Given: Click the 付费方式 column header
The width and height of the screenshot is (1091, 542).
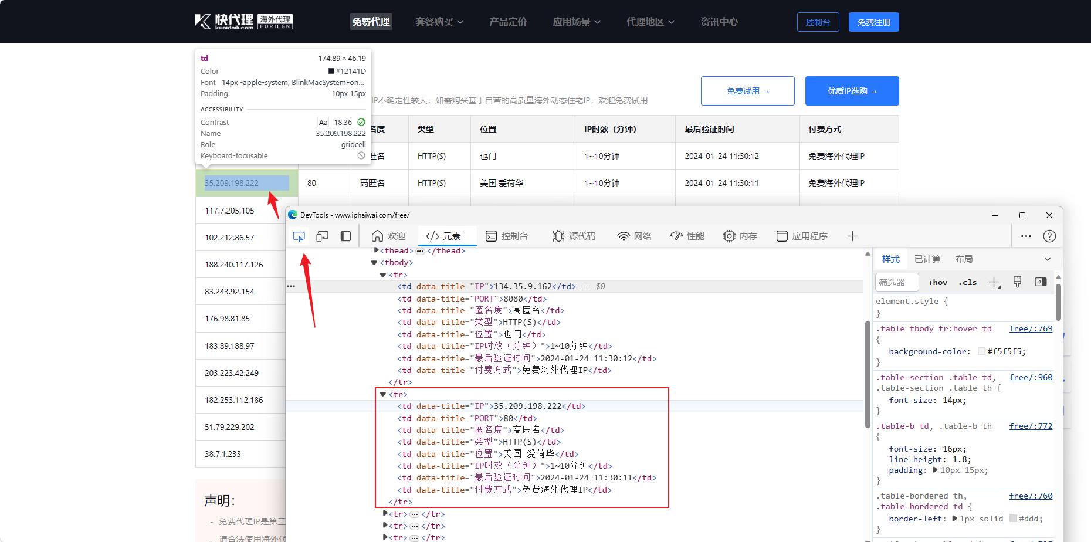Looking at the screenshot, I should click(849, 129).
